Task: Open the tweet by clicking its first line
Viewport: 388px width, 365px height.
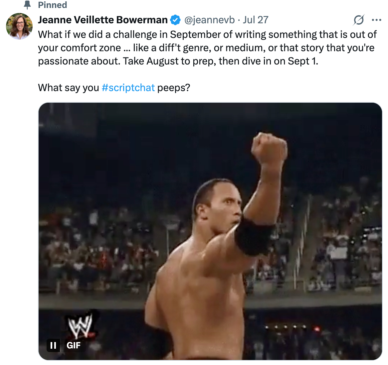Action: (207, 35)
